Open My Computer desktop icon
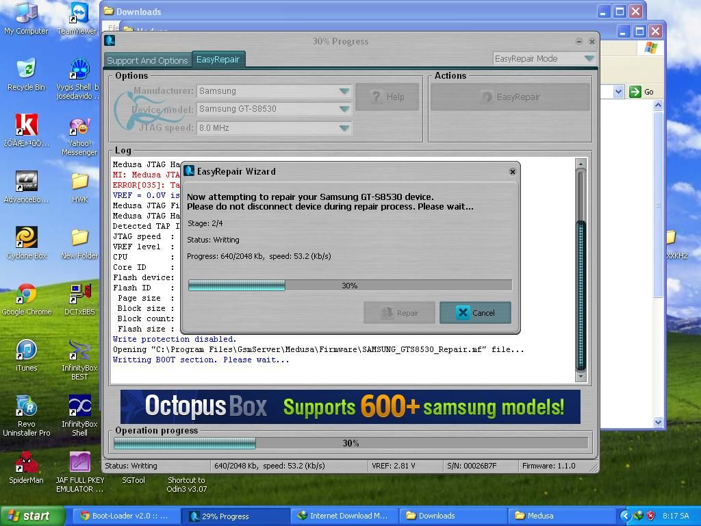The image size is (701, 526). pyautogui.click(x=26, y=18)
